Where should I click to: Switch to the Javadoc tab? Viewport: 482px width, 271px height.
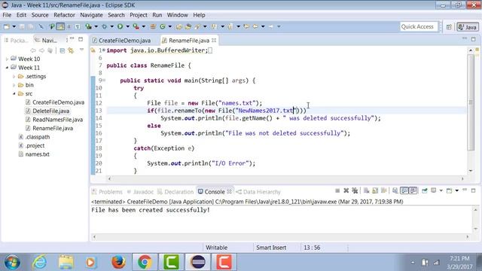(140, 192)
